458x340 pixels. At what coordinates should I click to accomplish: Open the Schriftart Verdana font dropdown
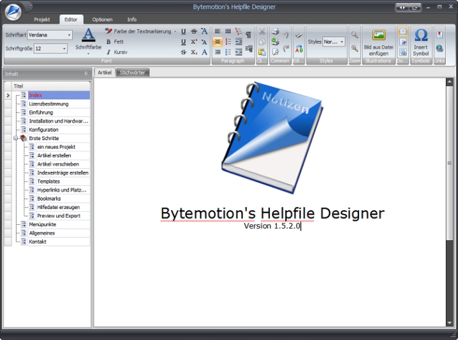point(69,35)
